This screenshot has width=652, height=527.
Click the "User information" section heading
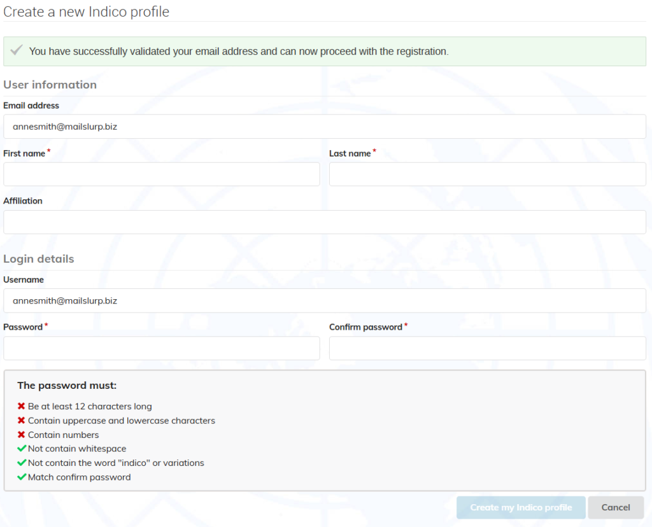(50, 85)
